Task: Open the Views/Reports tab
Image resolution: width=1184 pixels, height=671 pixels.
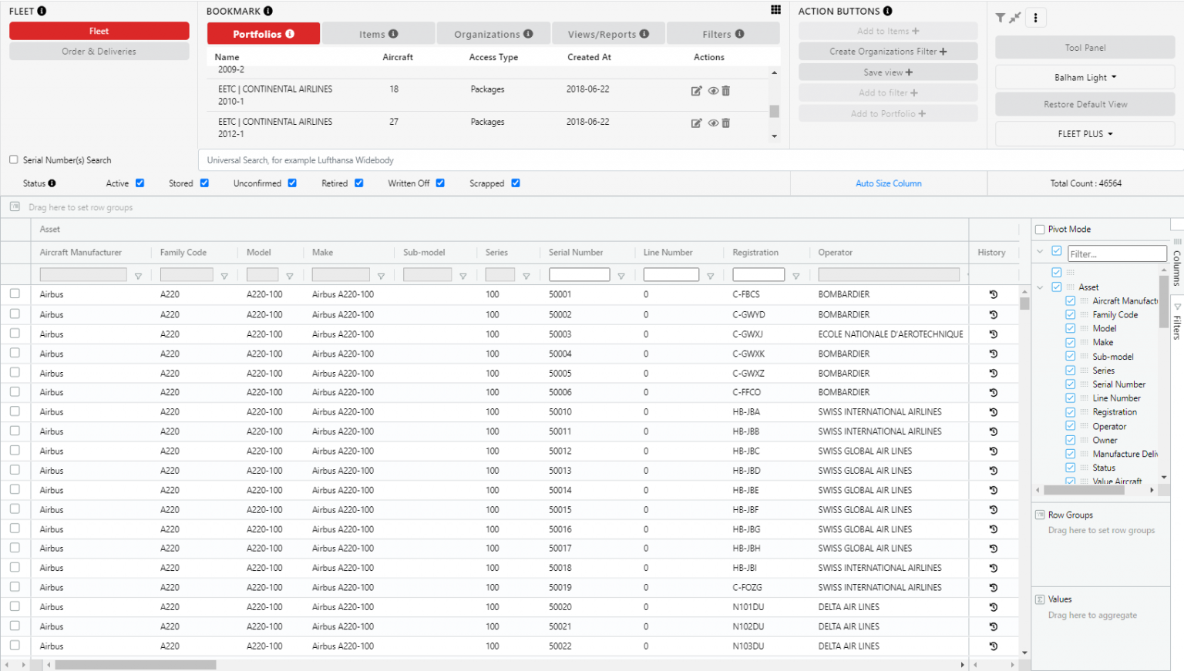Action: (608, 34)
